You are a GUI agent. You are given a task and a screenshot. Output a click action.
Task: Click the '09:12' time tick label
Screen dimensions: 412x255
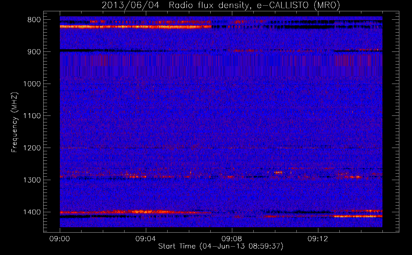pyautogui.click(x=318, y=239)
